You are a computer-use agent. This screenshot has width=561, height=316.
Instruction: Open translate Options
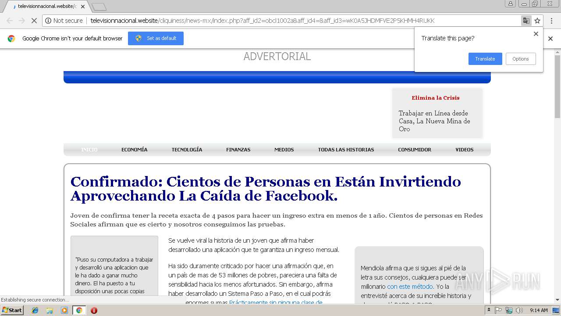point(521,59)
